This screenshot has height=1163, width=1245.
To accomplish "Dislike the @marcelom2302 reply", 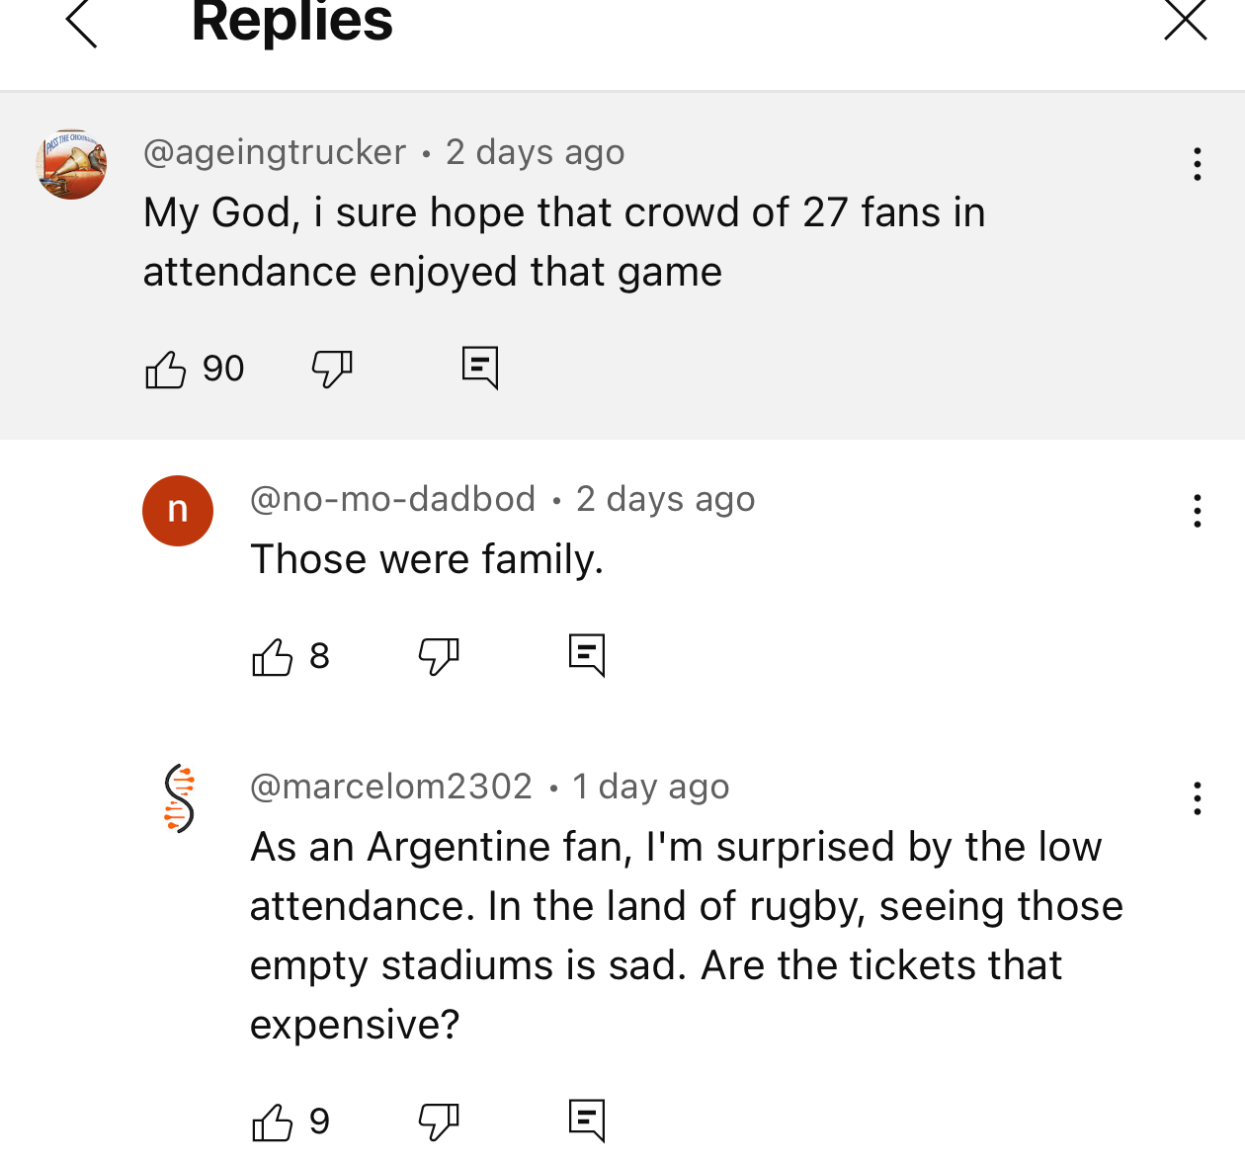I will point(439,1122).
